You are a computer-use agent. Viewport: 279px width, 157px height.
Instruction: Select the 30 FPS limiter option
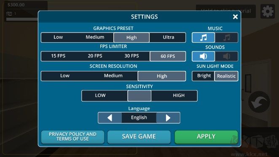click(131, 56)
